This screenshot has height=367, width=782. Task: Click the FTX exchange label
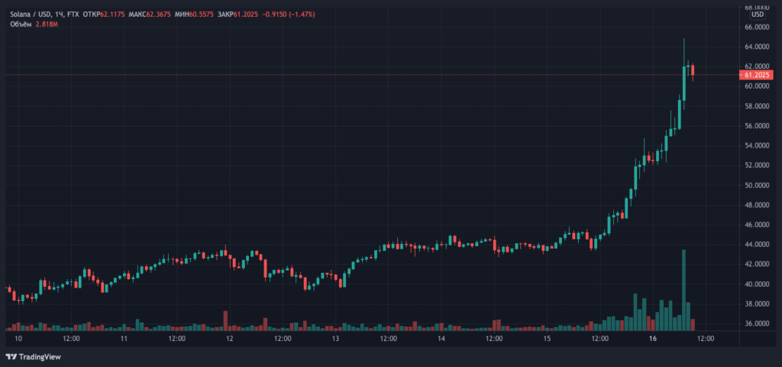click(75, 15)
